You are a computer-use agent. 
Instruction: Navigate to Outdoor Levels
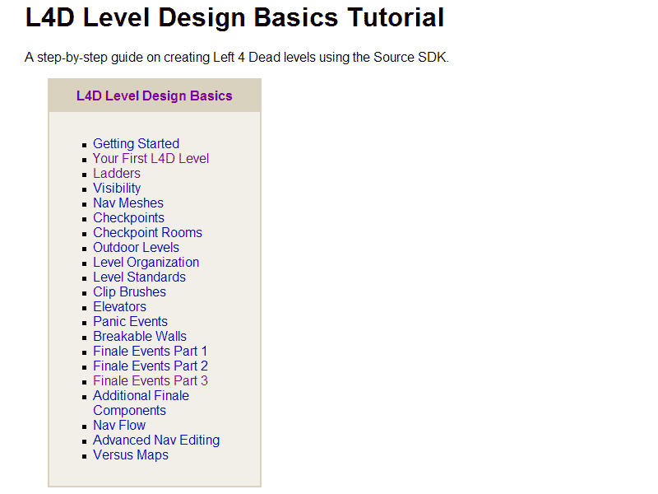point(136,248)
